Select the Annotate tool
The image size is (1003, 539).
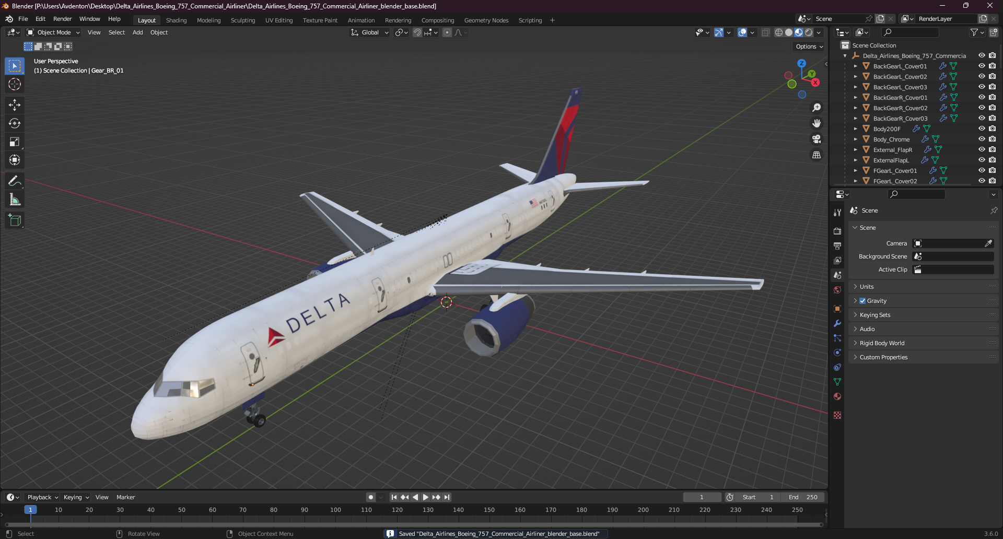pos(15,181)
